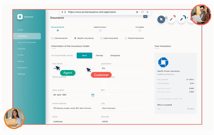Select the blue marker annotation tool

(182, 19)
